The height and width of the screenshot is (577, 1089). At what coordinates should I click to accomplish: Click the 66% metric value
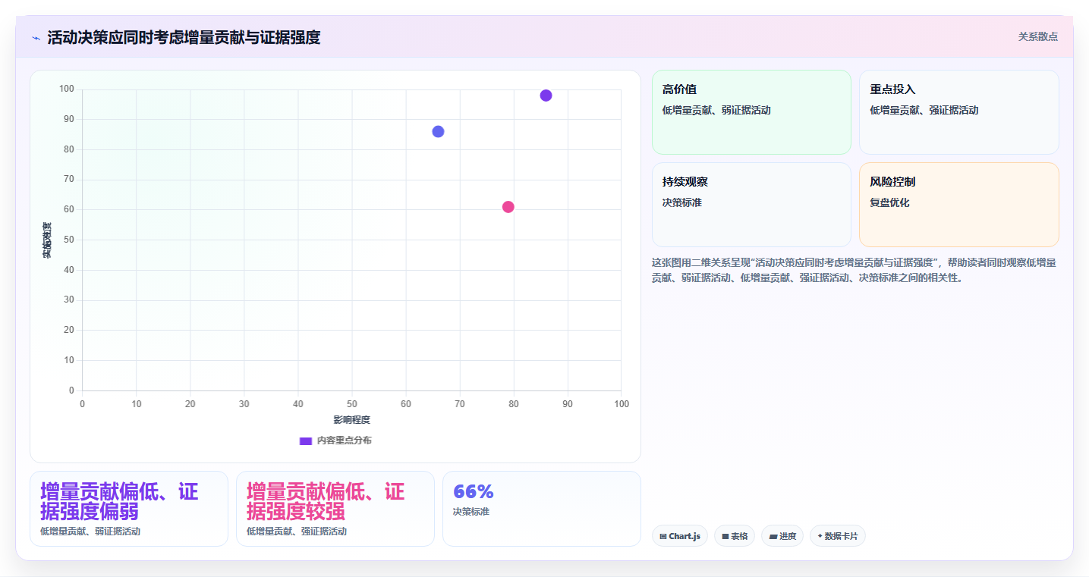pyautogui.click(x=473, y=491)
